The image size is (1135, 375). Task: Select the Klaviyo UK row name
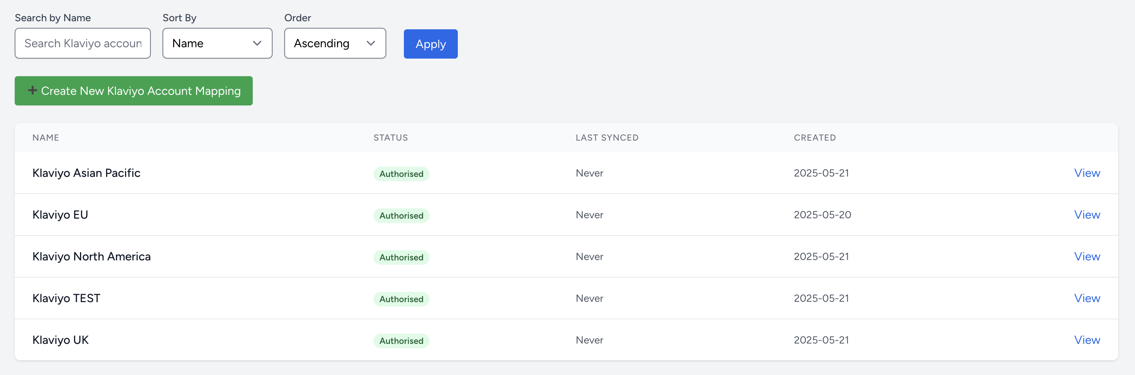click(60, 339)
